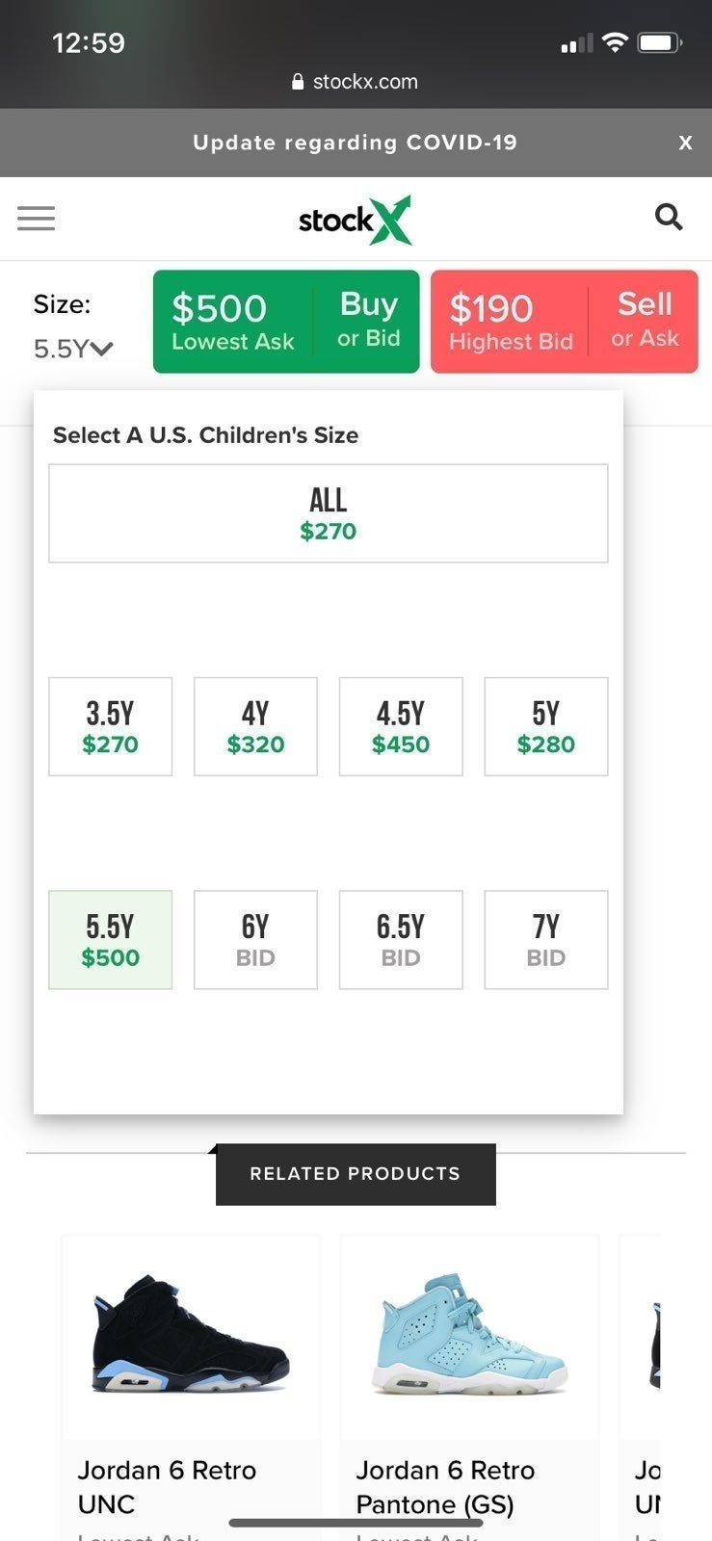The image size is (712, 1541).
Task: Tap the search magnifier icon
Action: point(669,217)
